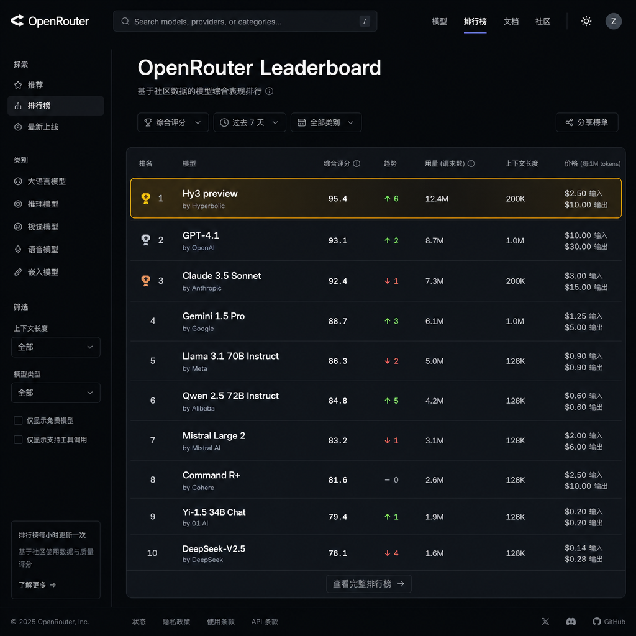Open the Yi-1.5 34B Chat model
The width and height of the screenshot is (636, 636).
pos(376,517)
